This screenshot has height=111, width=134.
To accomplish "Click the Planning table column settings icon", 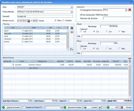I will tap(68, 28).
